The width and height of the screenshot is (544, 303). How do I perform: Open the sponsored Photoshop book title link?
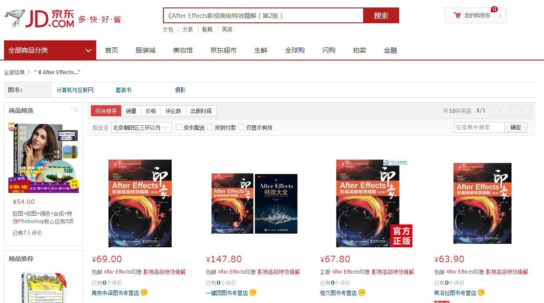click(x=43, y=217)
